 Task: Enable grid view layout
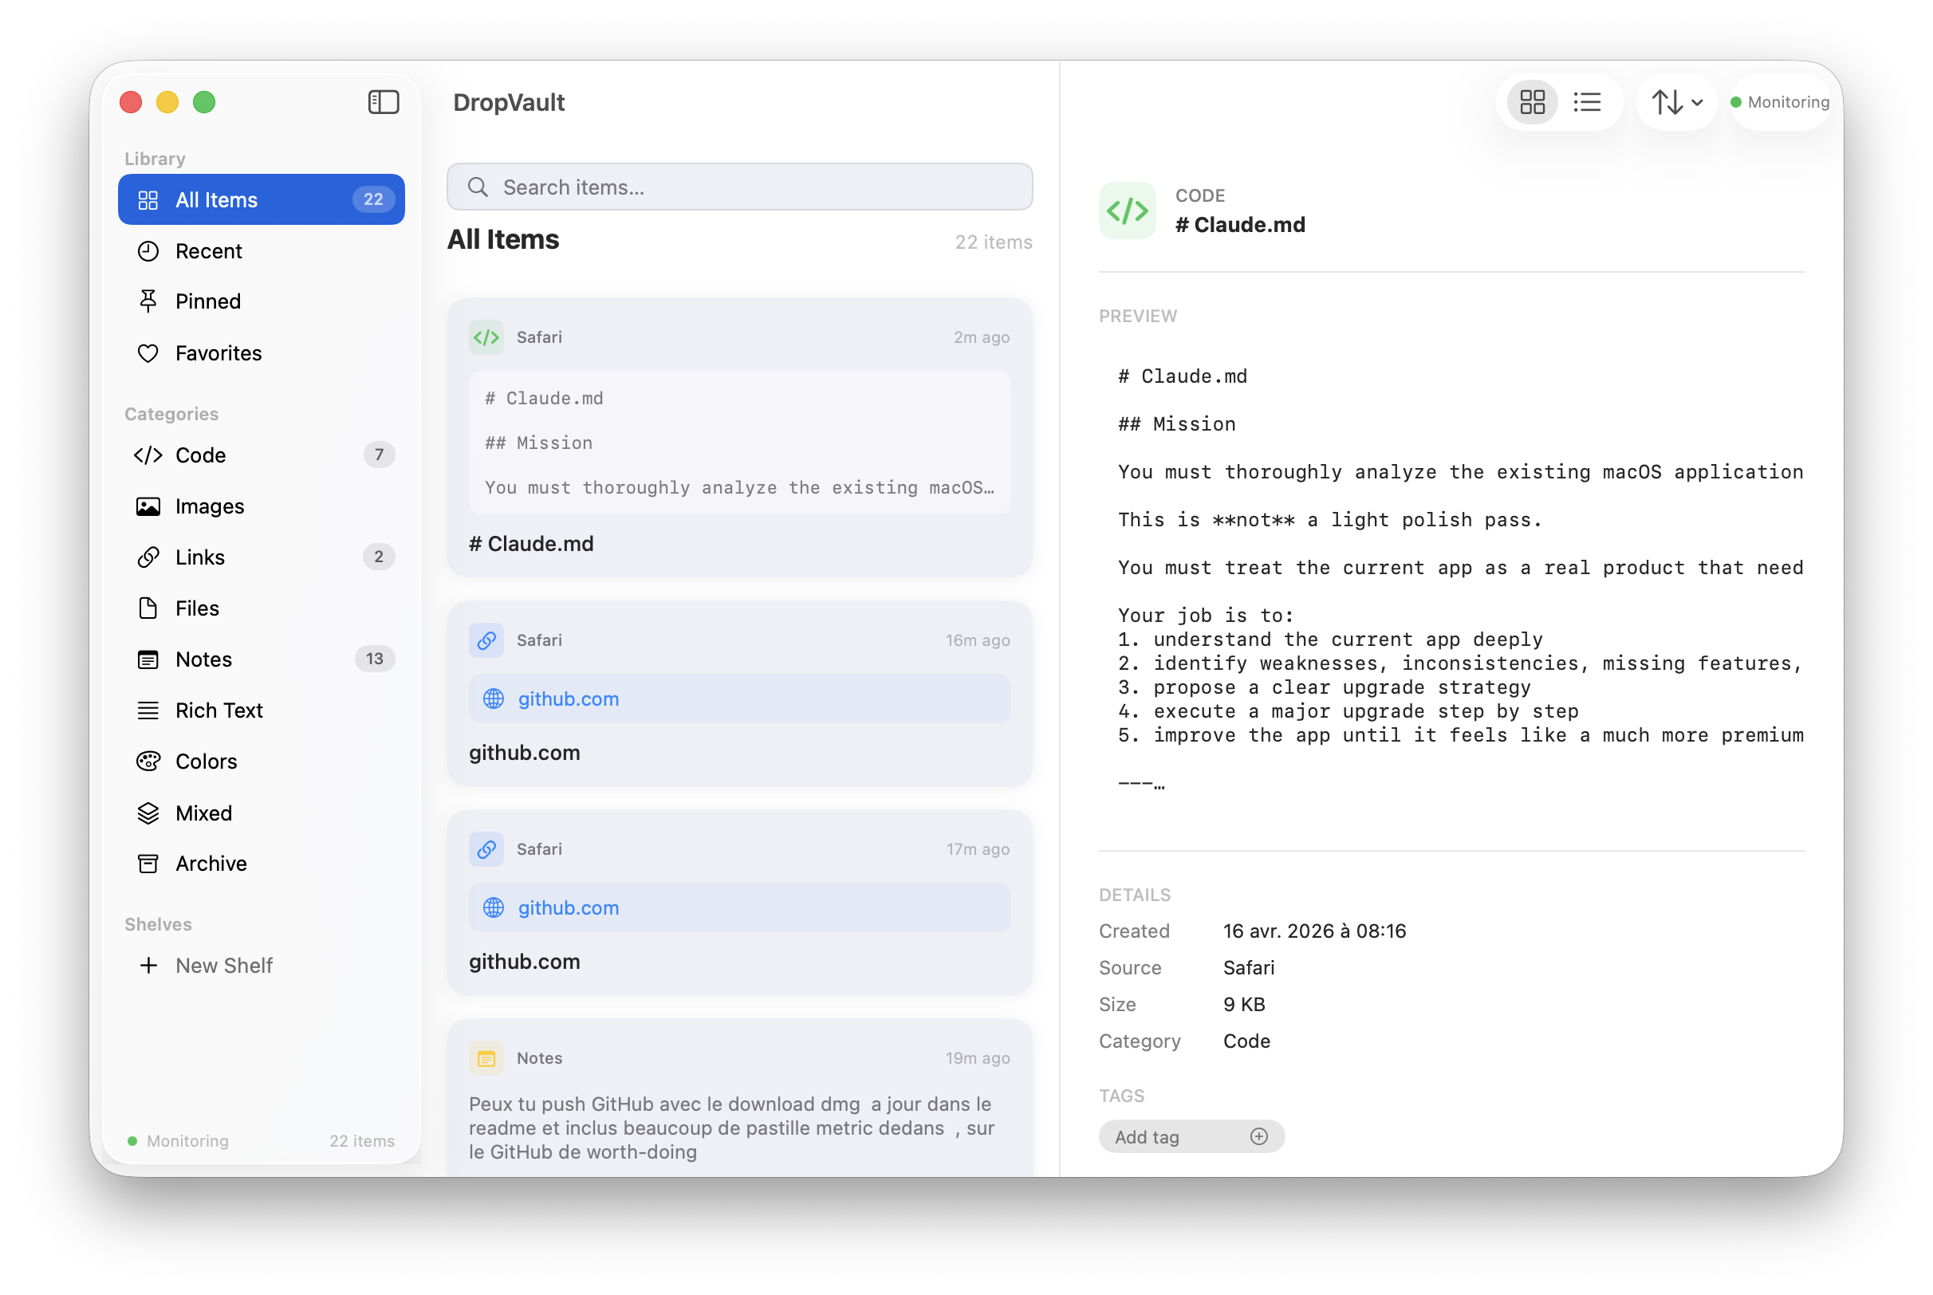(x=1531, y=101)
